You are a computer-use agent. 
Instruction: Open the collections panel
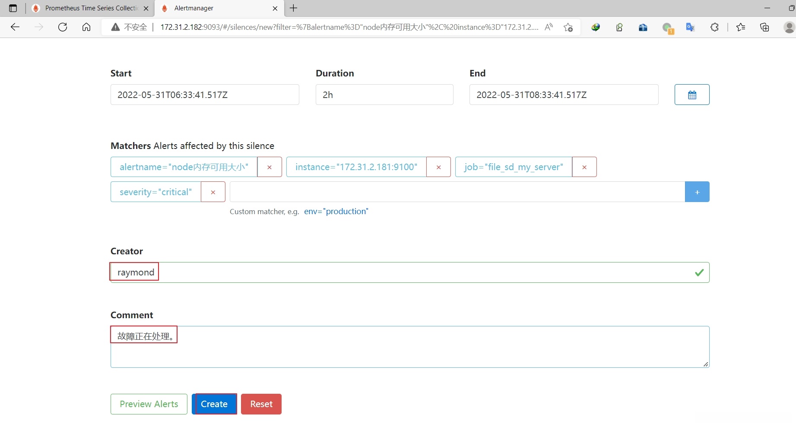pyautogui.click(x=764, y=27)
